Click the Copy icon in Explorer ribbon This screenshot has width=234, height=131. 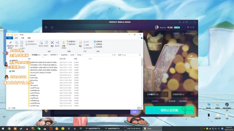17,44
